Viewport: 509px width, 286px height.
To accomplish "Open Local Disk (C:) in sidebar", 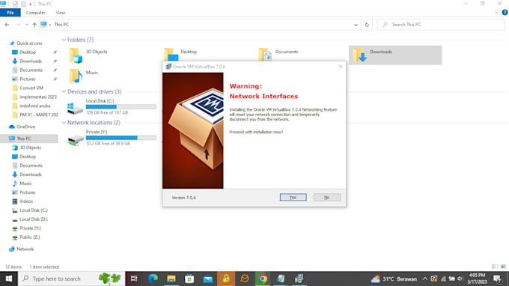I will pyautogui.click(x=34, y=210).
